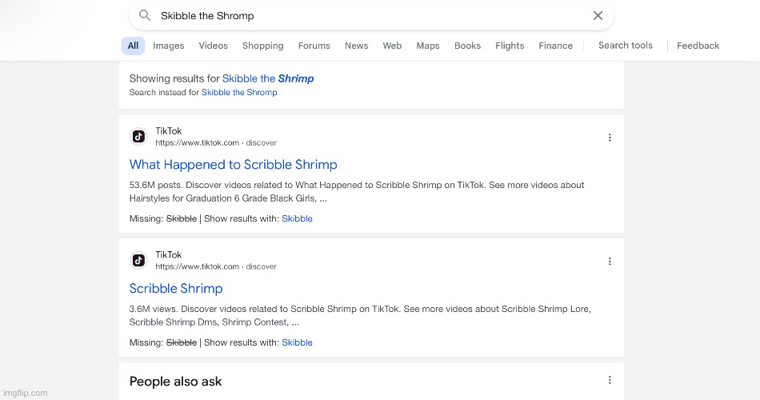Open Search tools
This screenshot has height=400, width=760.
coord(626,45)
